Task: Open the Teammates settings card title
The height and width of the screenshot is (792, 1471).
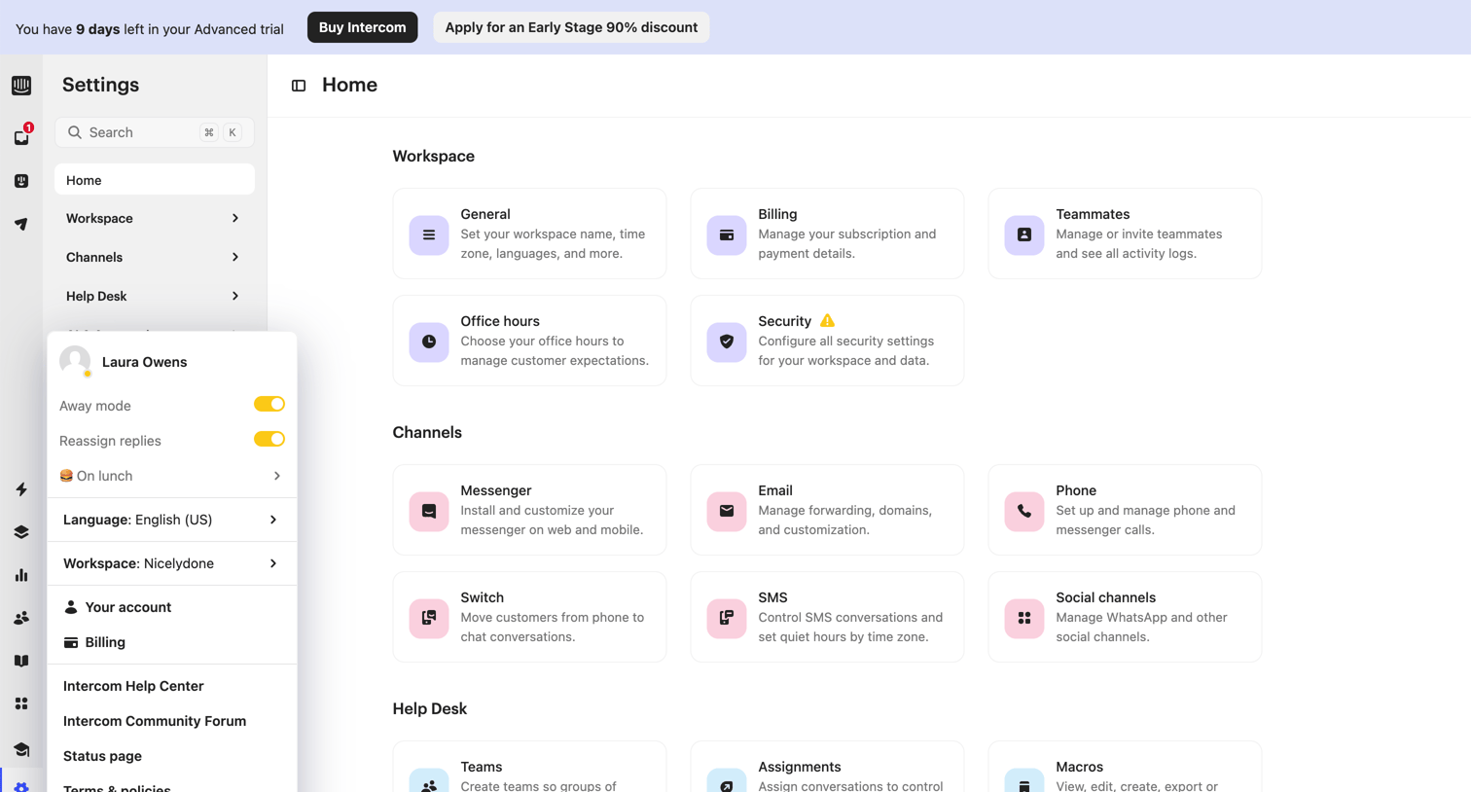Action: click(x=1093, y=214)
